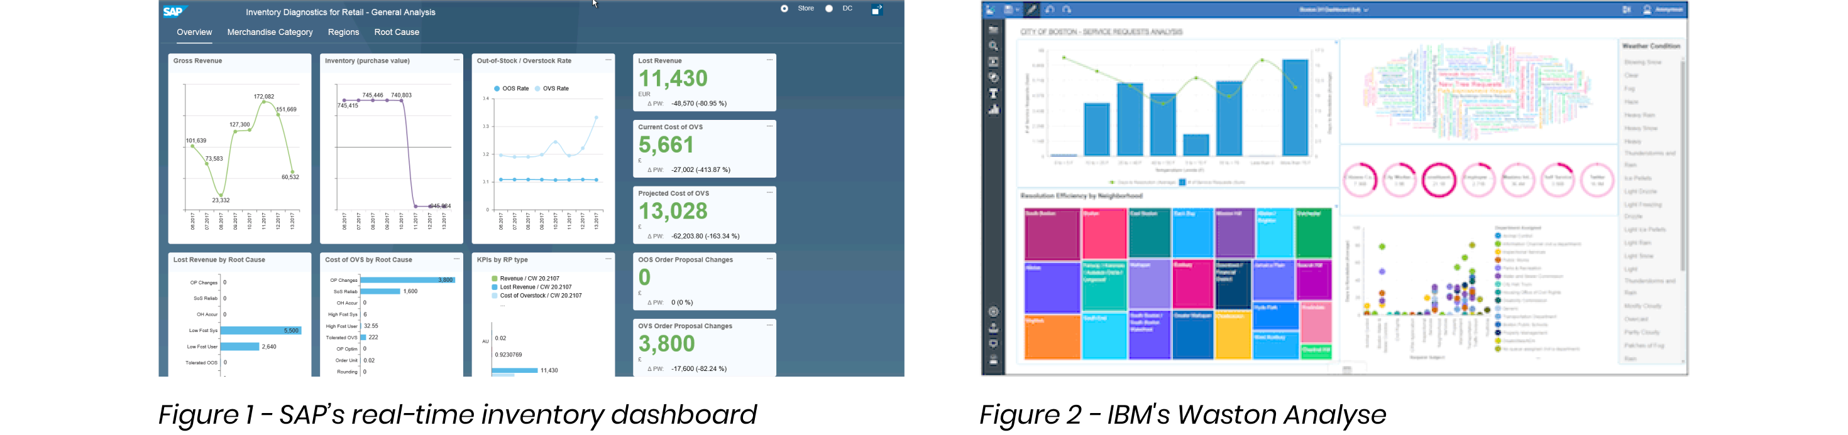Click the comment icon in lower Watson sidebar
This screenshot has width=1848, height=435.
coord(994,344)
